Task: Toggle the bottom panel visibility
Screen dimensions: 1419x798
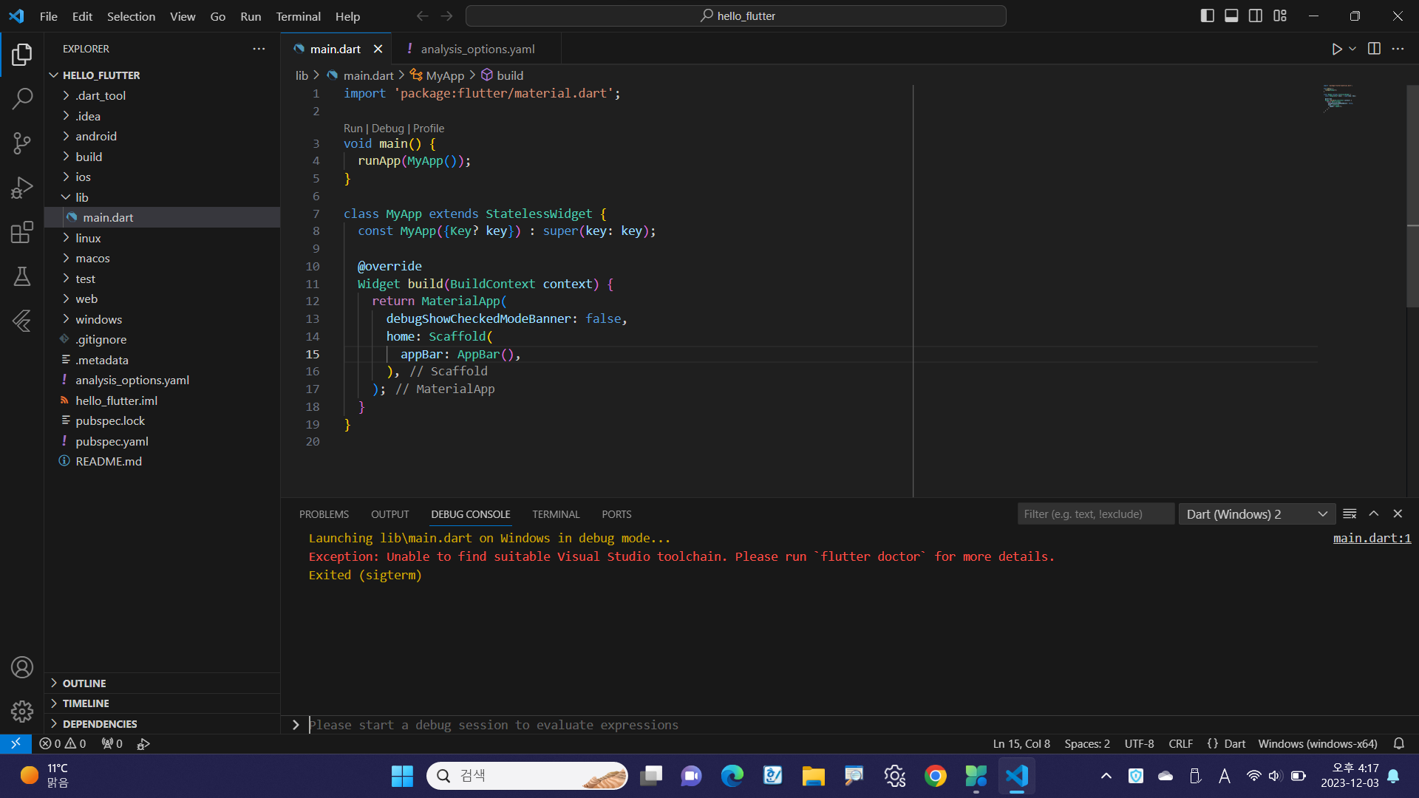Action: [x=1231, y=16]
